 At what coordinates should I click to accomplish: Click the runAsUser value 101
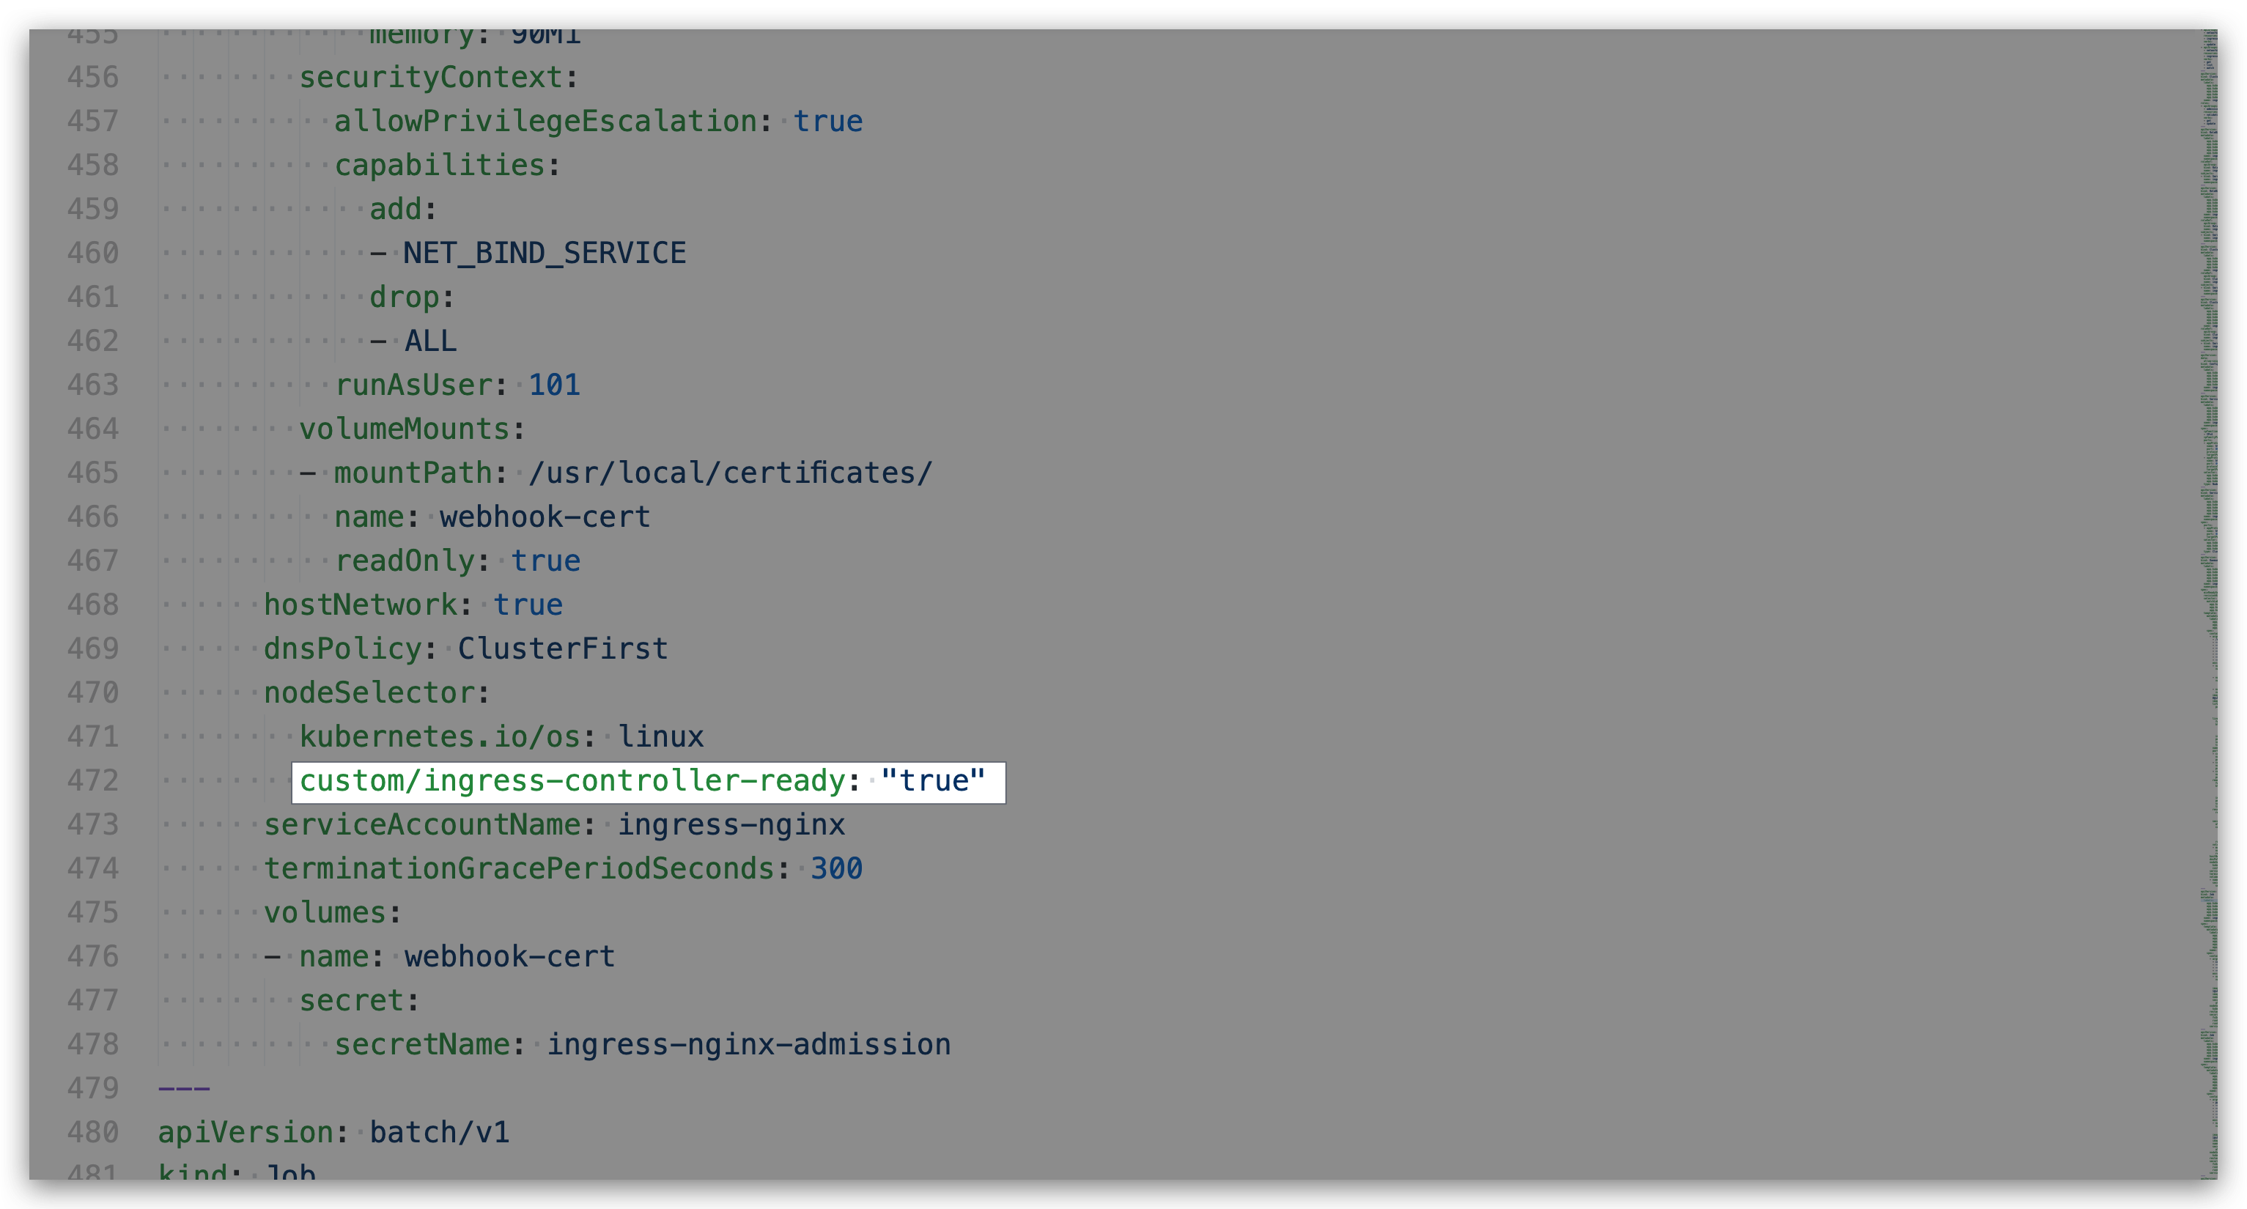[x=554, y=385]
